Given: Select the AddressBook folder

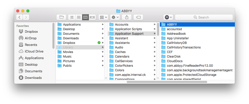Looking at the screenshot, I should 197,34.
